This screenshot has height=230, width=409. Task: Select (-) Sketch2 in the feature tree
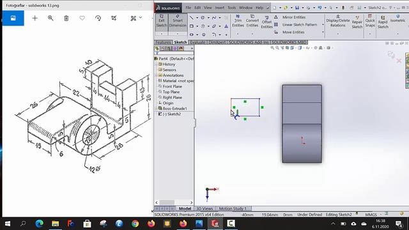[171, 114]
